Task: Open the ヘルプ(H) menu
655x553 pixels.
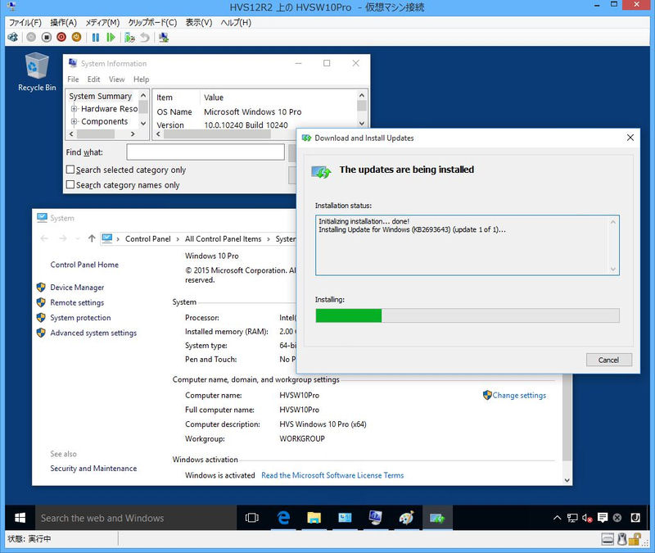Action: click(x=236, y=23)
